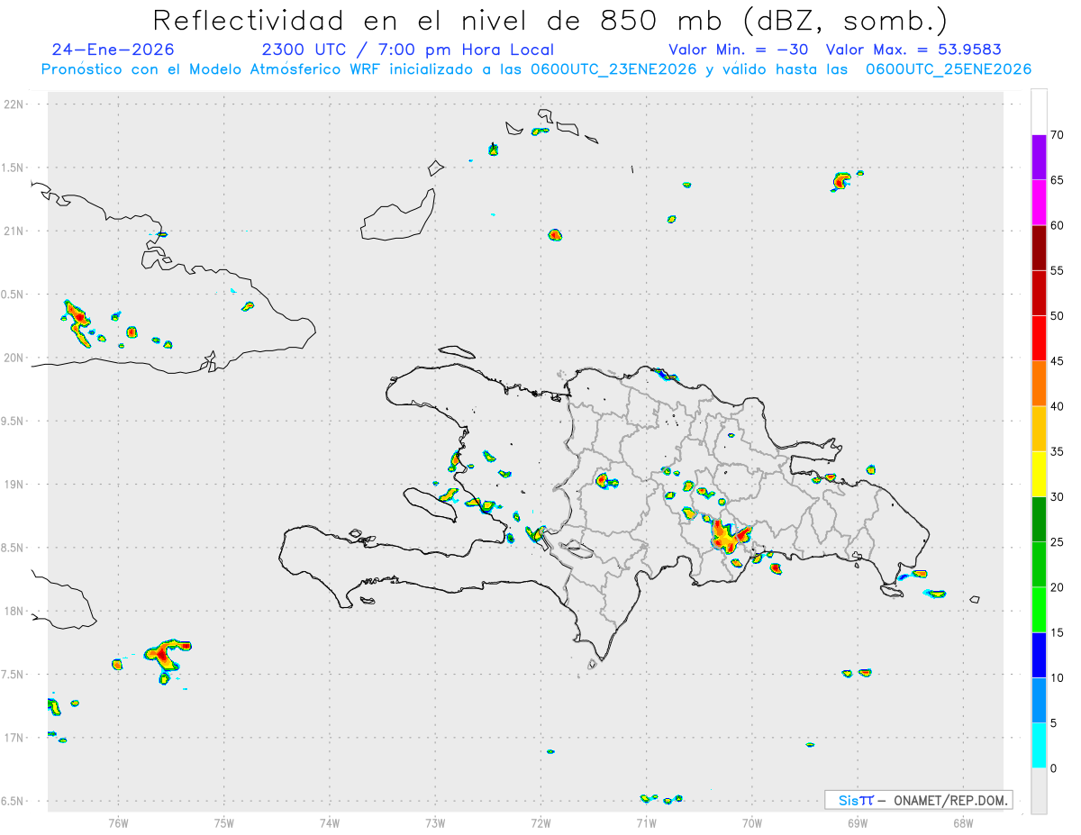Click the colorbar tick label '60'
This screenshot has width=1081, height=835.
pyautogui.click(x=1057, y=225)
